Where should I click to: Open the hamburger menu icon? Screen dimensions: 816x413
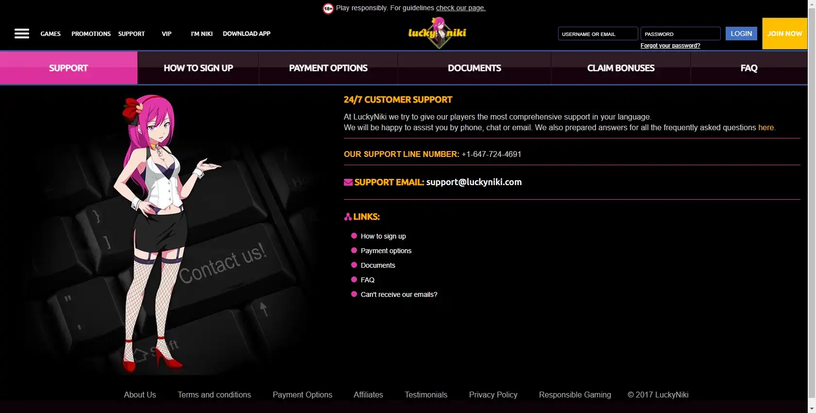coord(22,34)
